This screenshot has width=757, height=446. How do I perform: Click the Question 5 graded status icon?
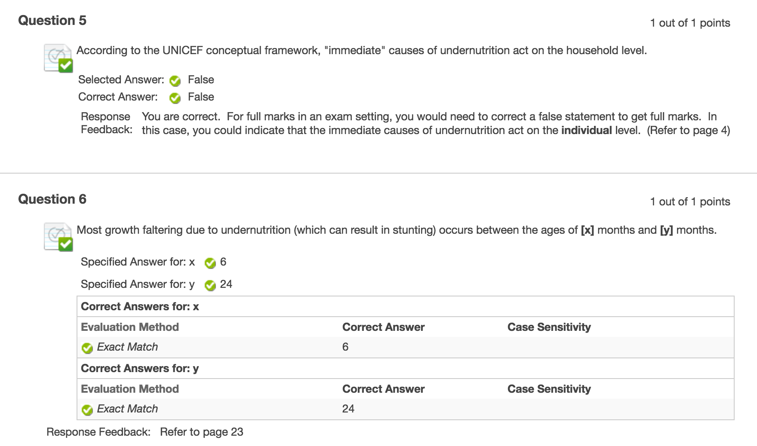58,58
